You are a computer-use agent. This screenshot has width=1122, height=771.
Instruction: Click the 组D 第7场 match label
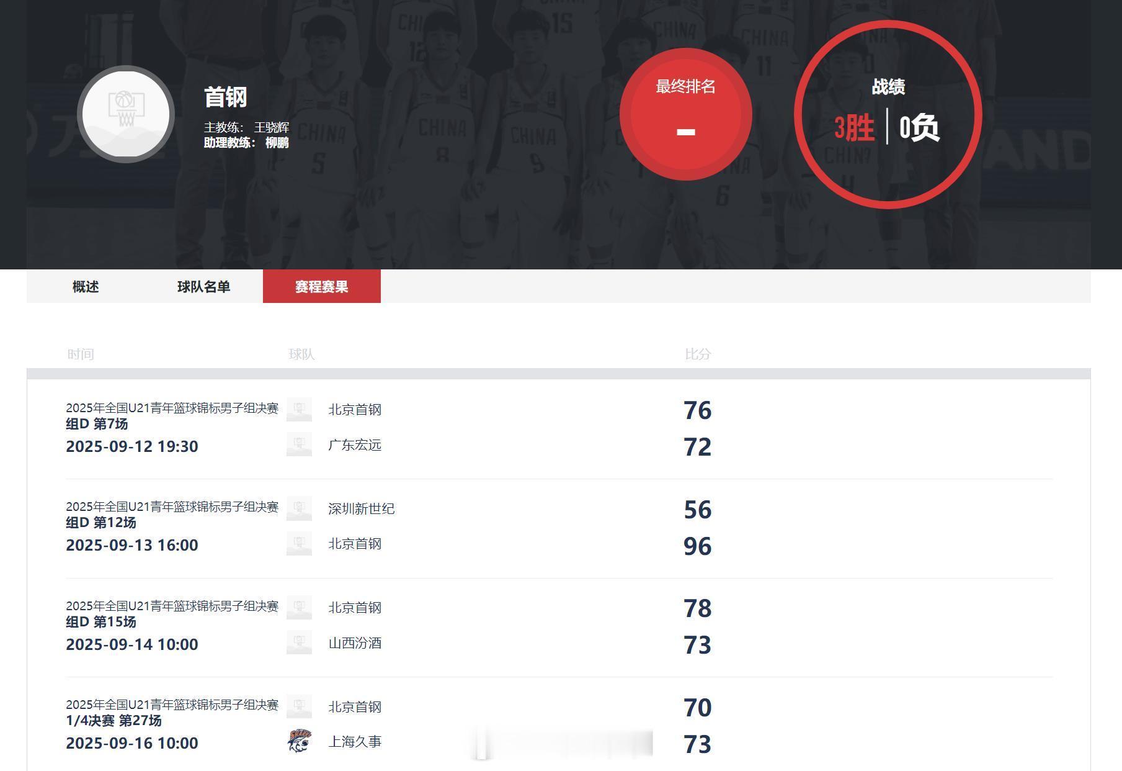coord(97,424)
